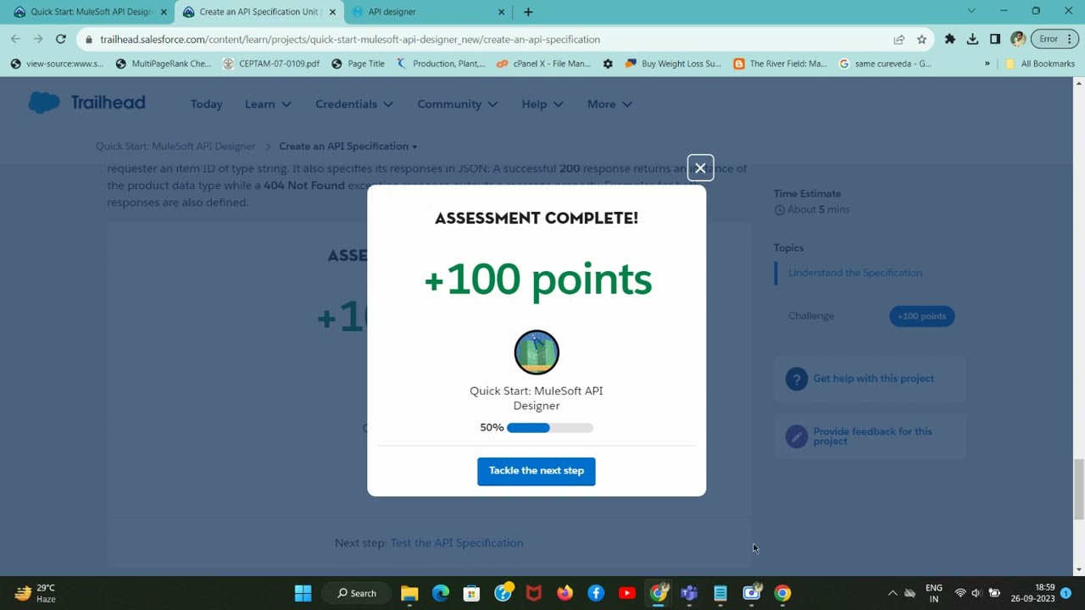The height and width of the screenshot is (610, 1085).
Task: Expand the More dropdown menu
Action: click(x=609, y=104)
